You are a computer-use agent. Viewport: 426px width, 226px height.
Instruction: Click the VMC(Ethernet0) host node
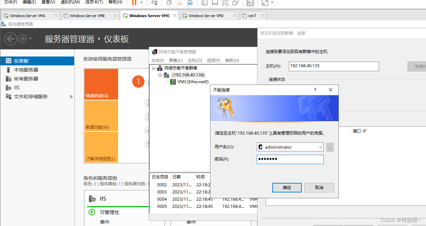click(193, 82)
